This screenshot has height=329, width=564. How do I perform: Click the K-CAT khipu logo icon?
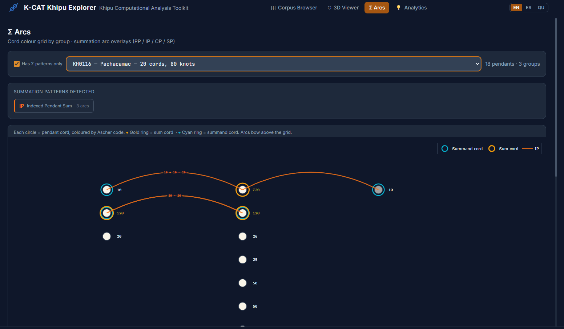pos(13,8)
